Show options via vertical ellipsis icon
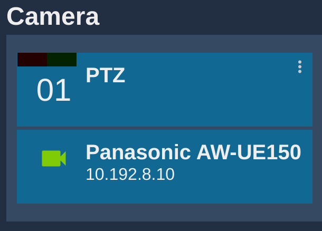 click(x=300, y=66)
